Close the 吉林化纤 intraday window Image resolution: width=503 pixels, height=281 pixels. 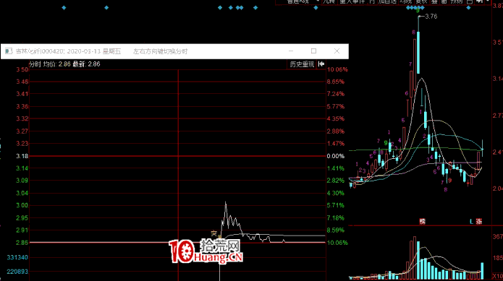[x=337, y=51]
